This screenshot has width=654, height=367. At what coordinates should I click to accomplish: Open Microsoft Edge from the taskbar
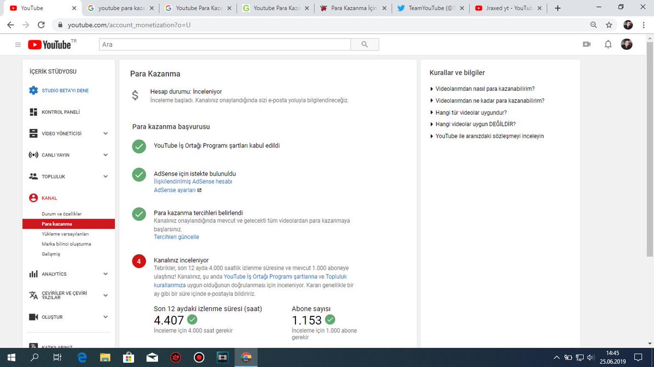pyautogui.click(x=82, y=357)
